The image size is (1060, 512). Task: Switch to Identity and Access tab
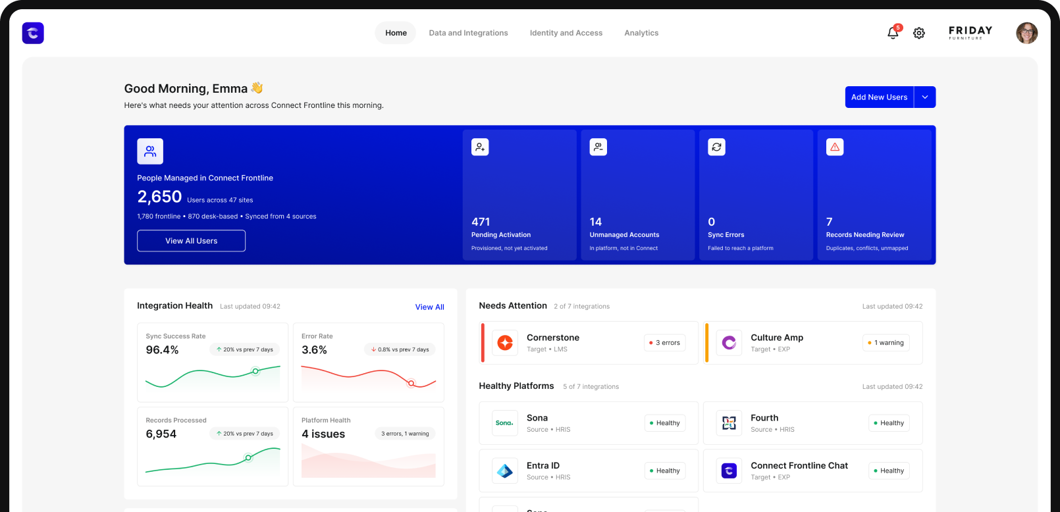pyautogui.click(x=566, y=33)
